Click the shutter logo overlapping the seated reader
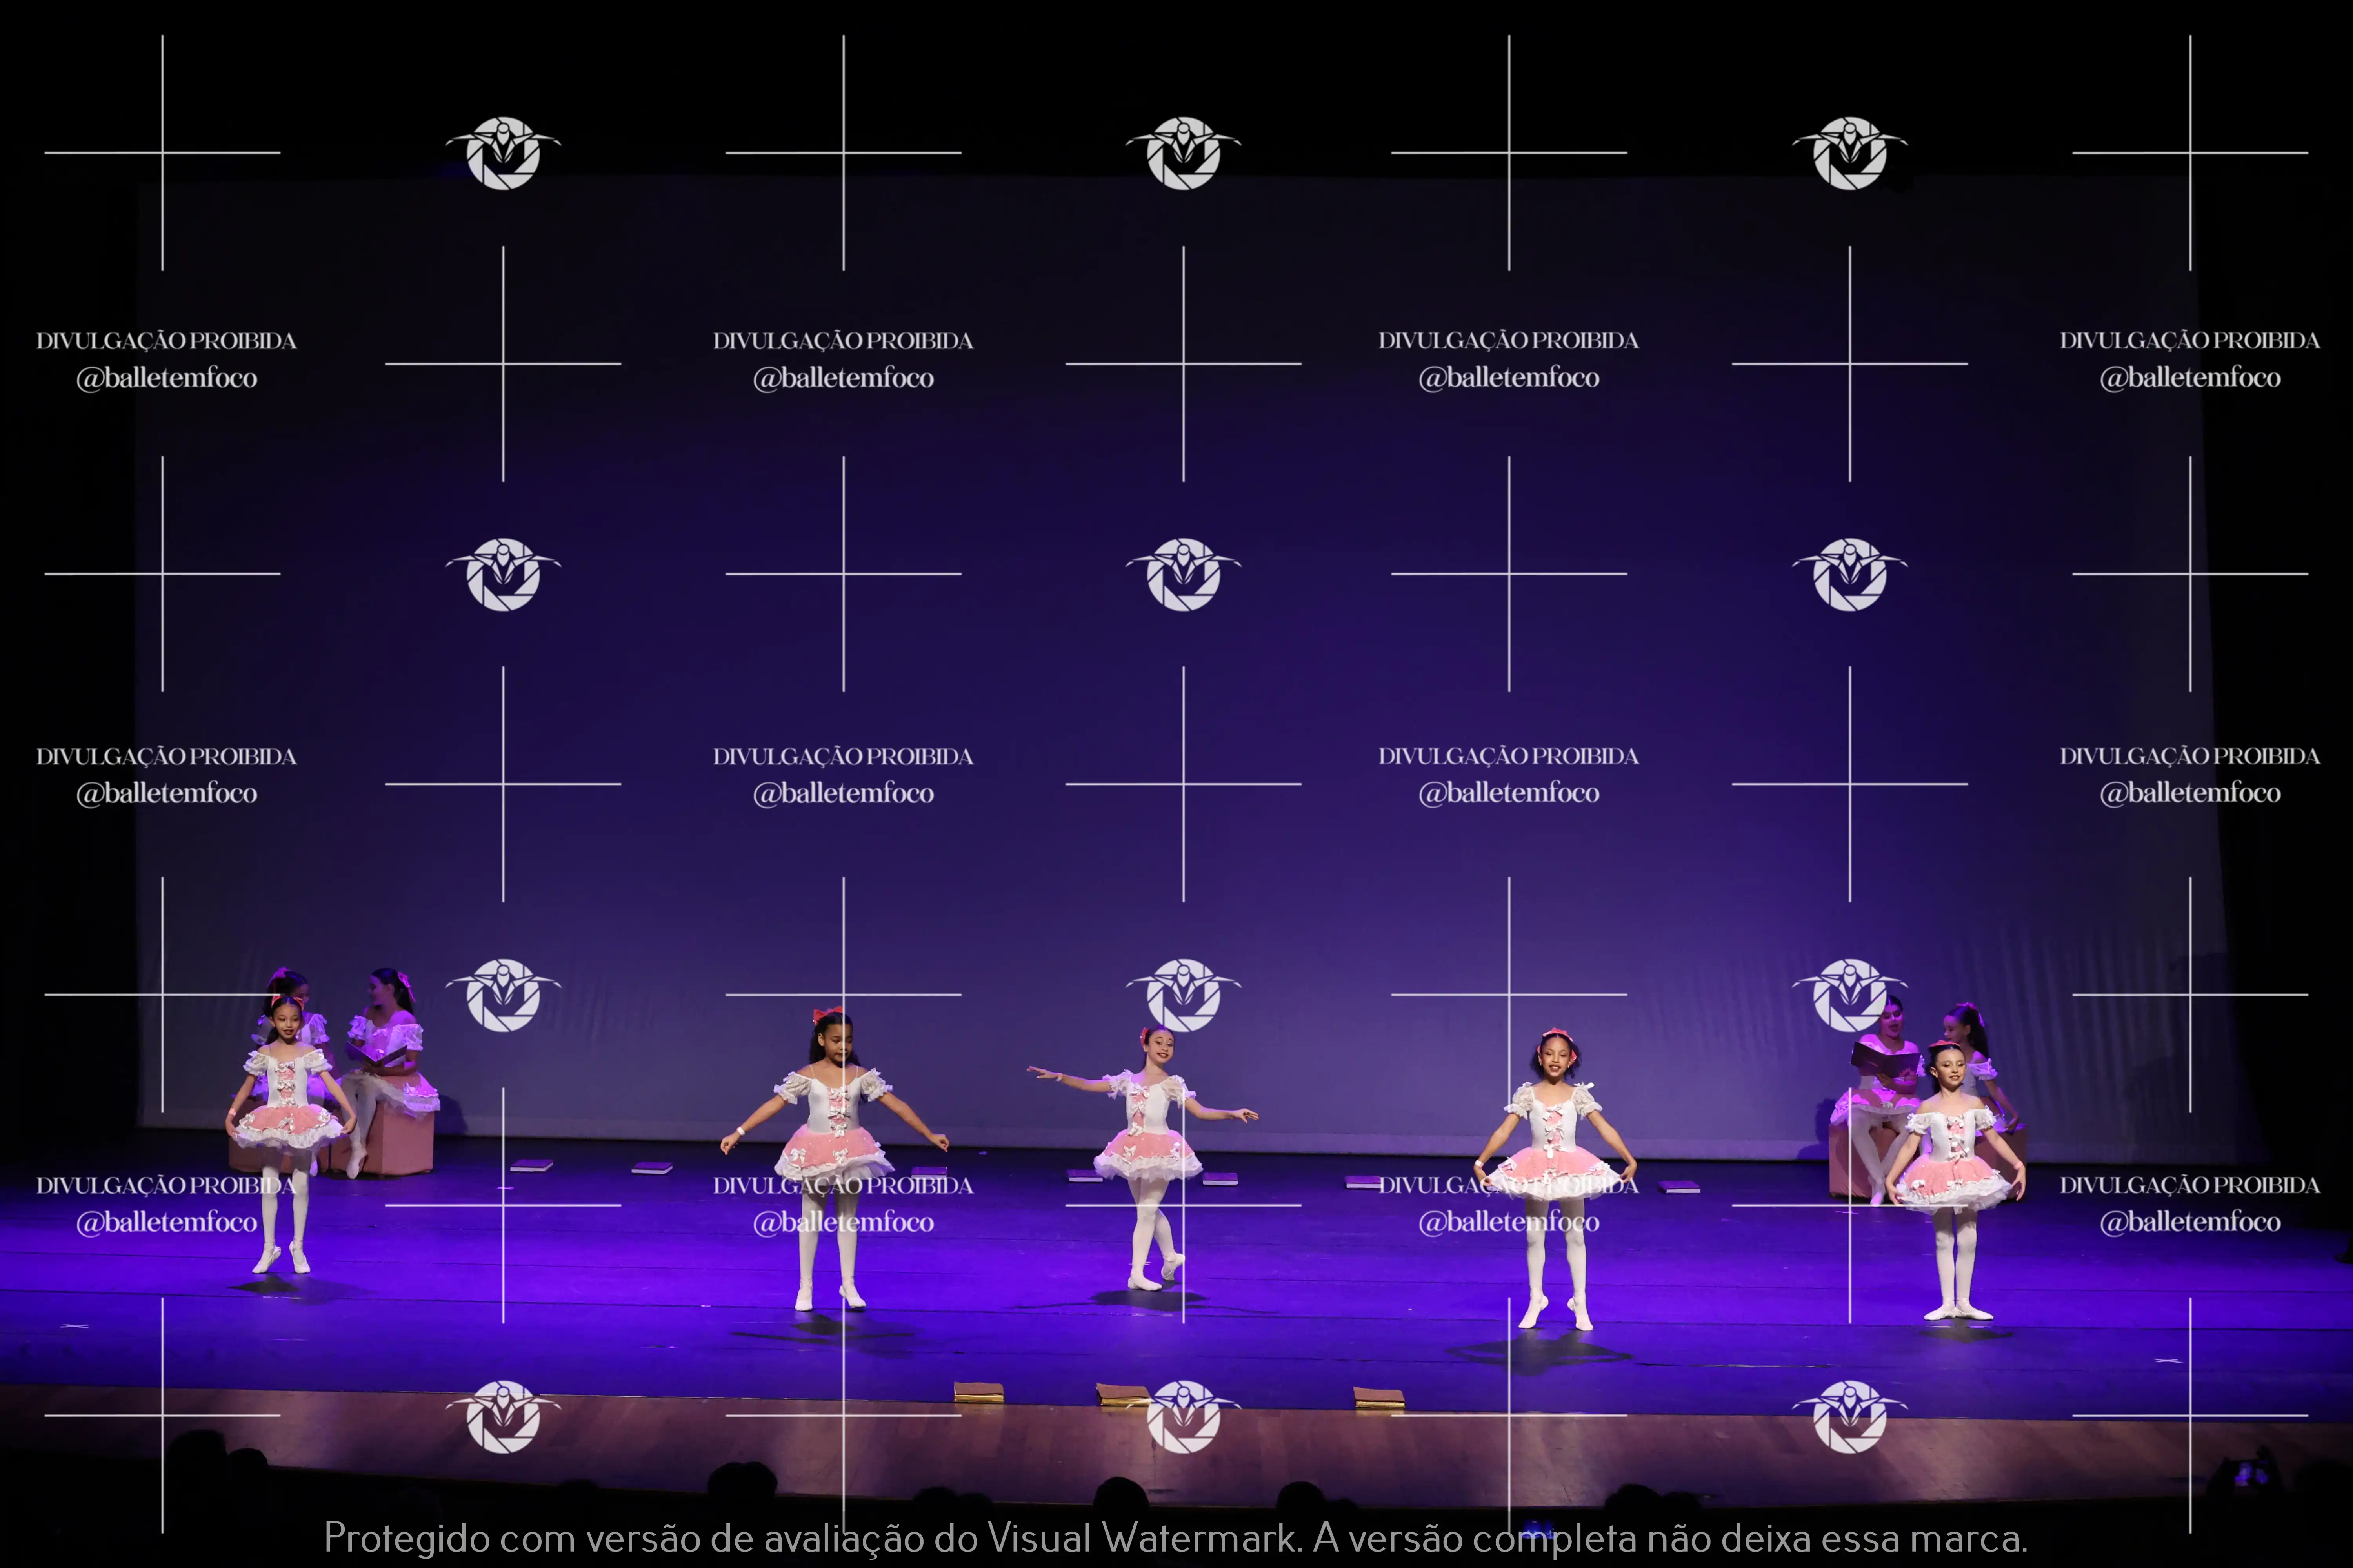 tap(1850, 995)
